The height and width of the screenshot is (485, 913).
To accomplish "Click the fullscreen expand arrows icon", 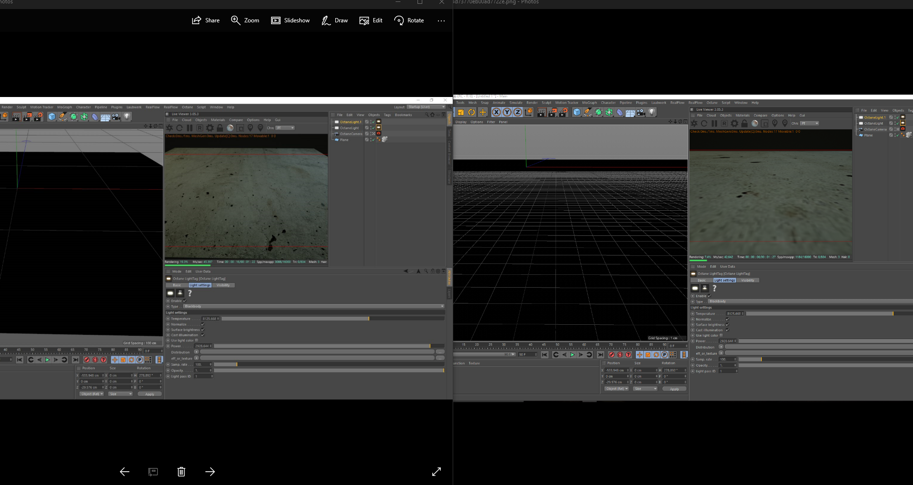I will pyautogui.click(x=436, y=472).
